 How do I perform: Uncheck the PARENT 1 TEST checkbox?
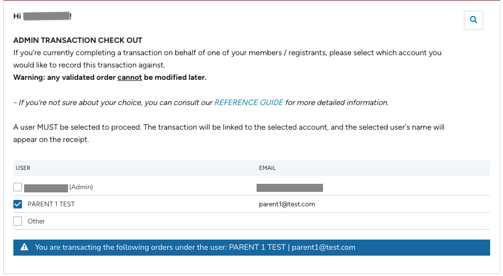tap(18, 204)
